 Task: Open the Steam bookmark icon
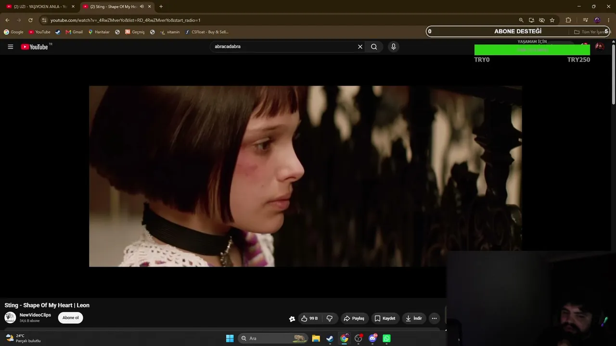(58, 32)
